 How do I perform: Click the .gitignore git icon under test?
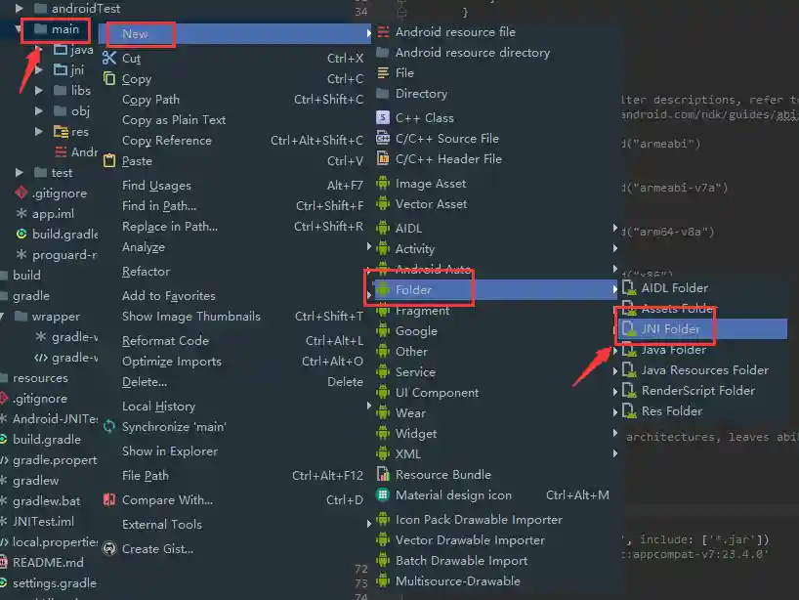coord(21,193)
